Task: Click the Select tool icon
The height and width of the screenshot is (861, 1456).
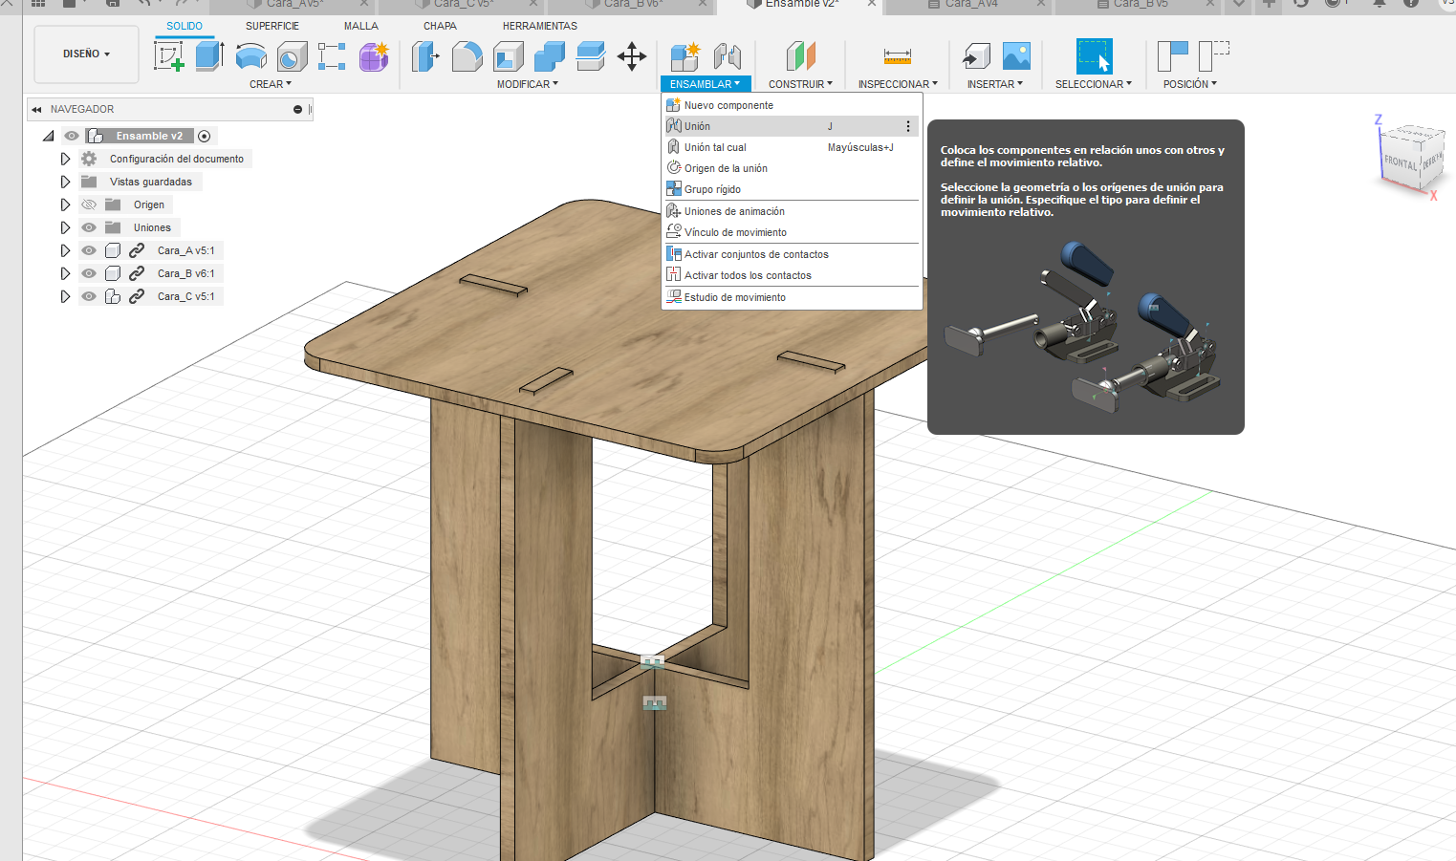Action: click(x=1094, y=57)
